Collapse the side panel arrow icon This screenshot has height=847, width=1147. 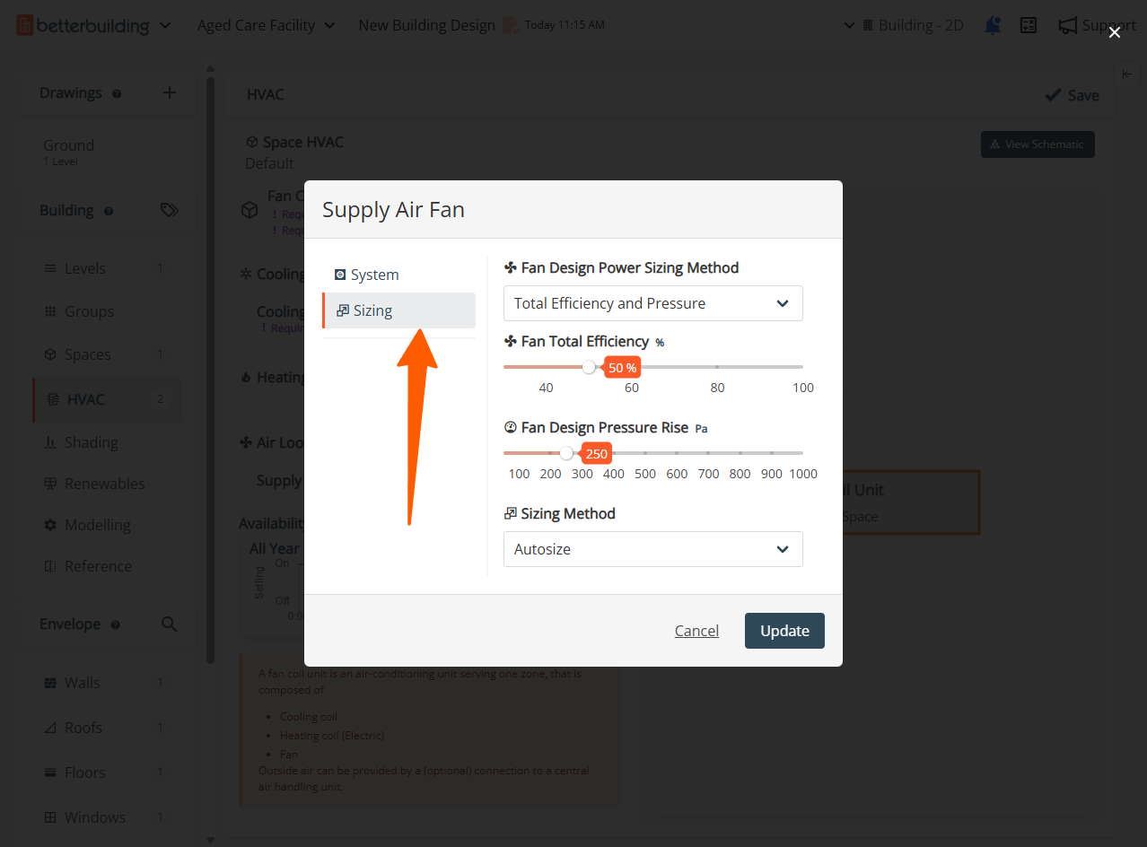pyautogui.click(x=1126, y=74)
